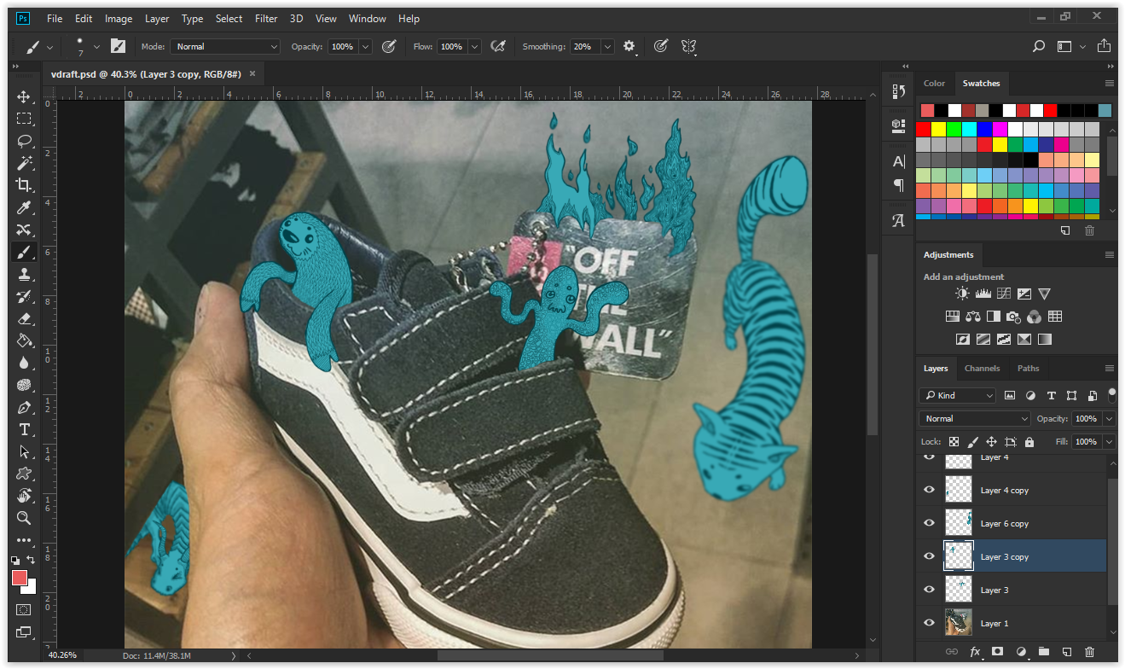Toggle pressure for opacity button
The width and height of the screenshot is (1125, 669).
click(389, 46)
